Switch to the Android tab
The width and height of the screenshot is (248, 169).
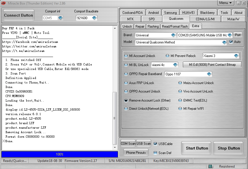coord(153,12)
